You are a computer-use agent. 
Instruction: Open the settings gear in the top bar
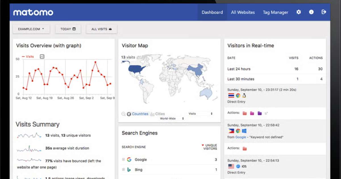[298, 12]
